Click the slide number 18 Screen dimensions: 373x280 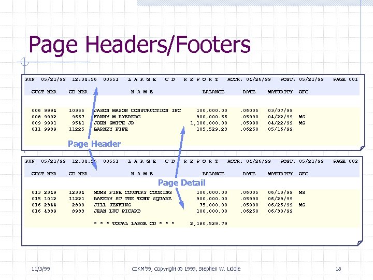(338, 269)
